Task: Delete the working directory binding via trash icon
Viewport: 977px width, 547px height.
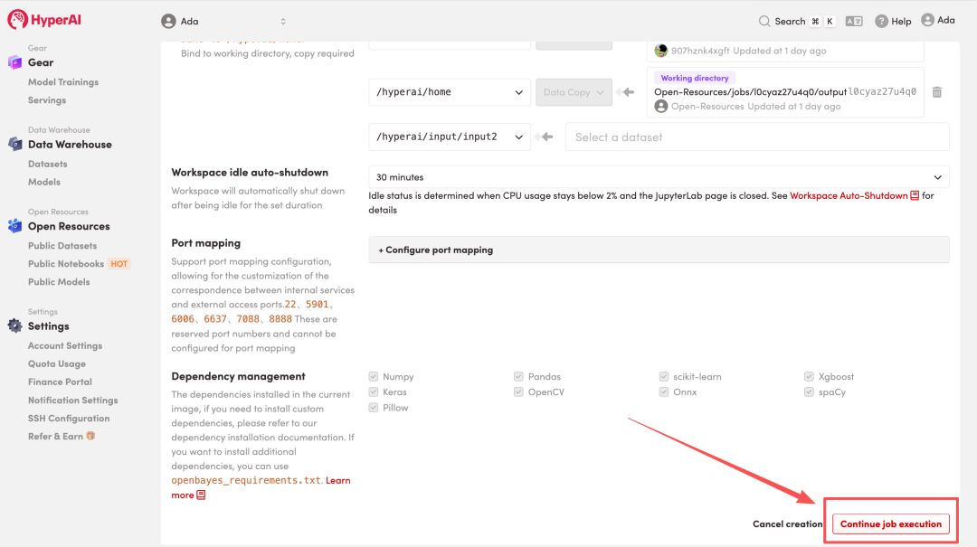Action: 936,92
